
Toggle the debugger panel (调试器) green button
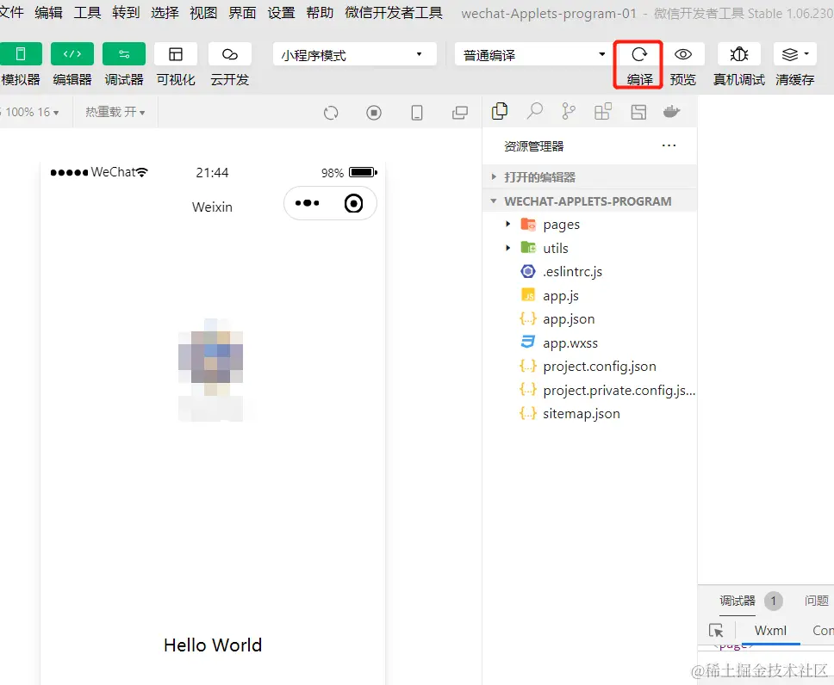[x=124, y=54]
